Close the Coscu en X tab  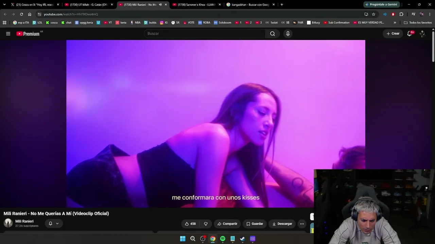click(x=58, y=5)
